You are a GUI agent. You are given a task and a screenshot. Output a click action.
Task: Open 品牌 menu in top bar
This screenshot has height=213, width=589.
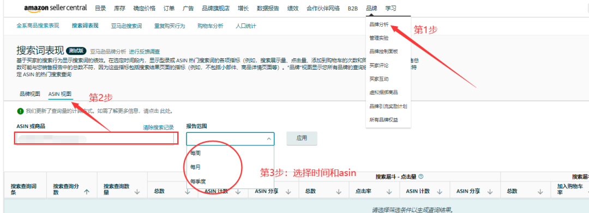(371, 8)
